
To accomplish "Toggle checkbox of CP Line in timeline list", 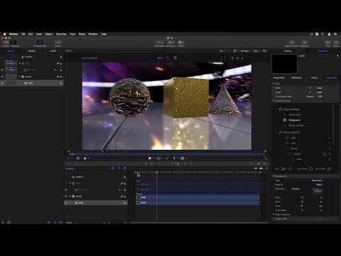I will click(66, 190).
